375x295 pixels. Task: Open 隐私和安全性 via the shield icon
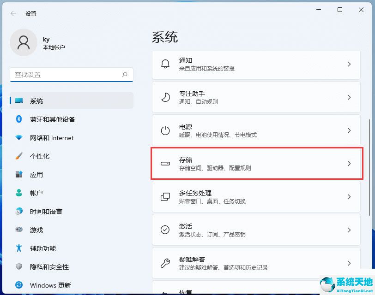(19, 267)
